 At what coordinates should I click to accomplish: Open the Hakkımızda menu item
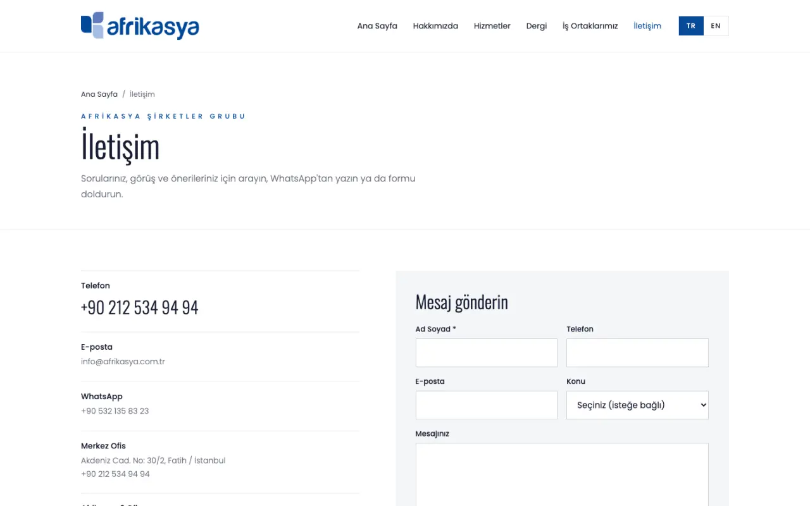435,26
